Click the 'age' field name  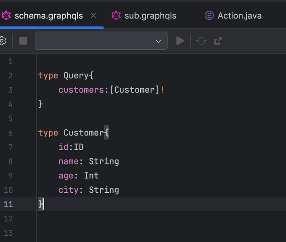pos(66,176)
